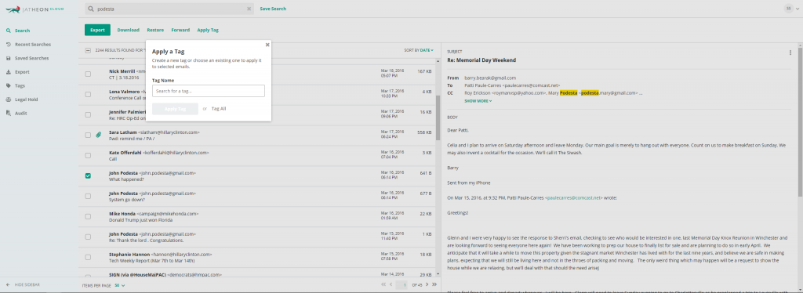The image size is (803, 293).
Task: Go to the previous results page
Action: point(391,284)
